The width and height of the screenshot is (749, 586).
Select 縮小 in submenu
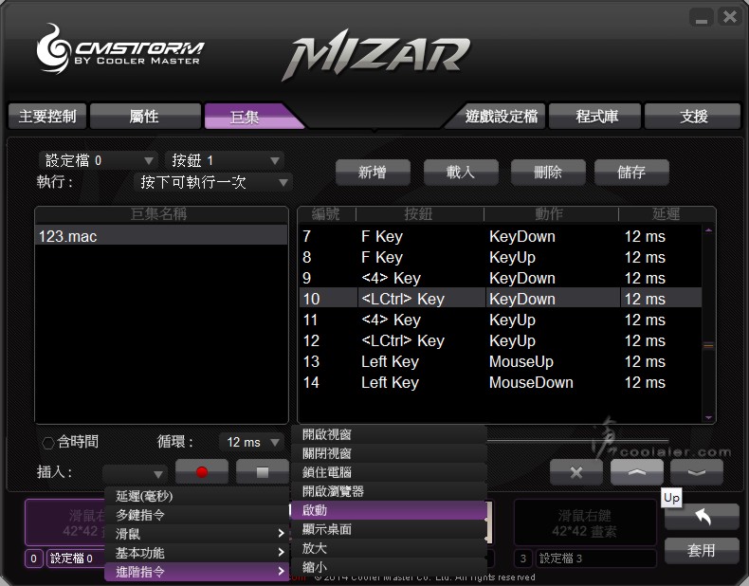pos(389,567)
